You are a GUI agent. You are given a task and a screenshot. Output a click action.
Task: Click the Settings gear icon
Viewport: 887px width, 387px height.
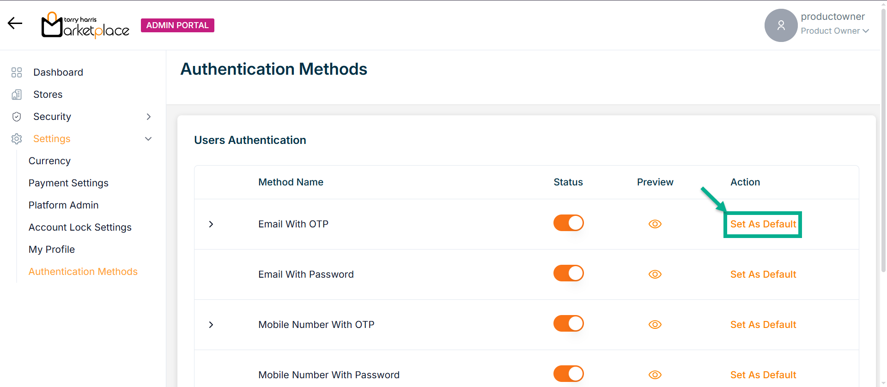(x=17, y=139)
